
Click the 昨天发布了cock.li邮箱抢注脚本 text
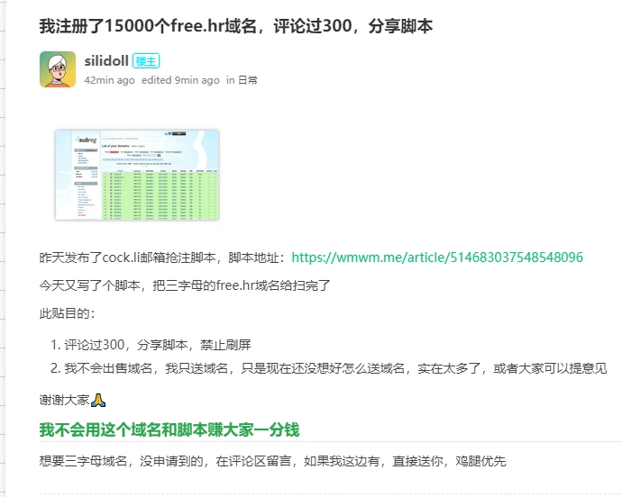tap(162, 258)
